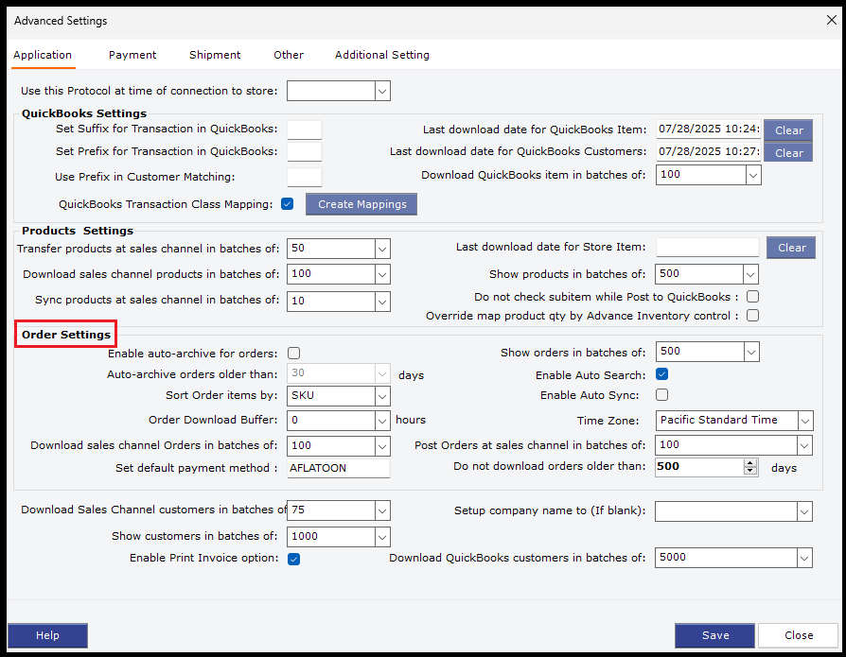Expand Show orders in batches dropdown
This screenshot has width=846, height=657.
pos(750,352)
